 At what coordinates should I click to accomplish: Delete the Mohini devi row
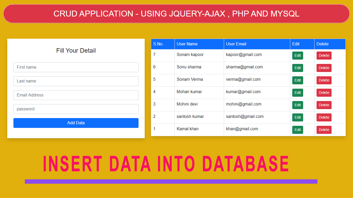(x=324, y=105)
